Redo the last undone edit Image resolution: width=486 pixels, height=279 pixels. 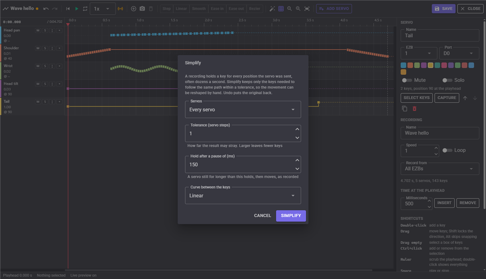[x=55, y=9]
